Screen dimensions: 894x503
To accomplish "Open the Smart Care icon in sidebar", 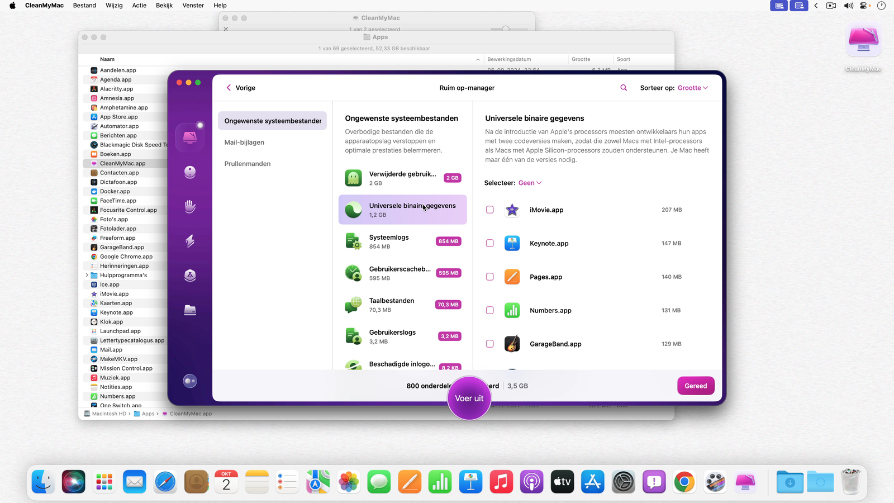I will click(x=190, y=136).
